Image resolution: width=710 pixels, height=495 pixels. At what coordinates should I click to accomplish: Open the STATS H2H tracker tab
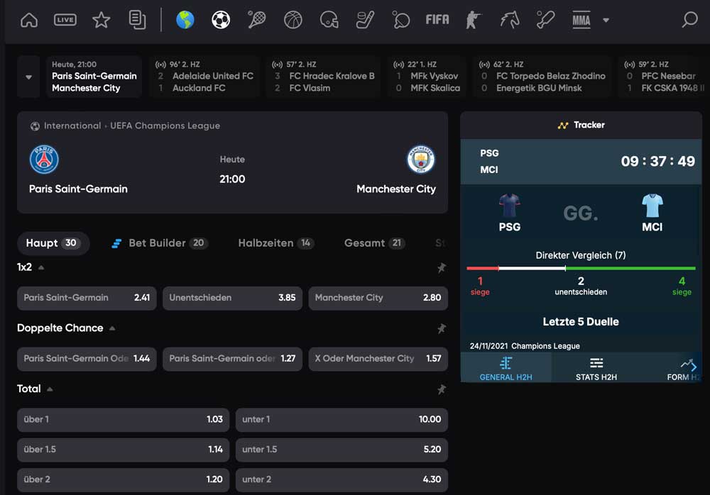click(x=596, y=369)
